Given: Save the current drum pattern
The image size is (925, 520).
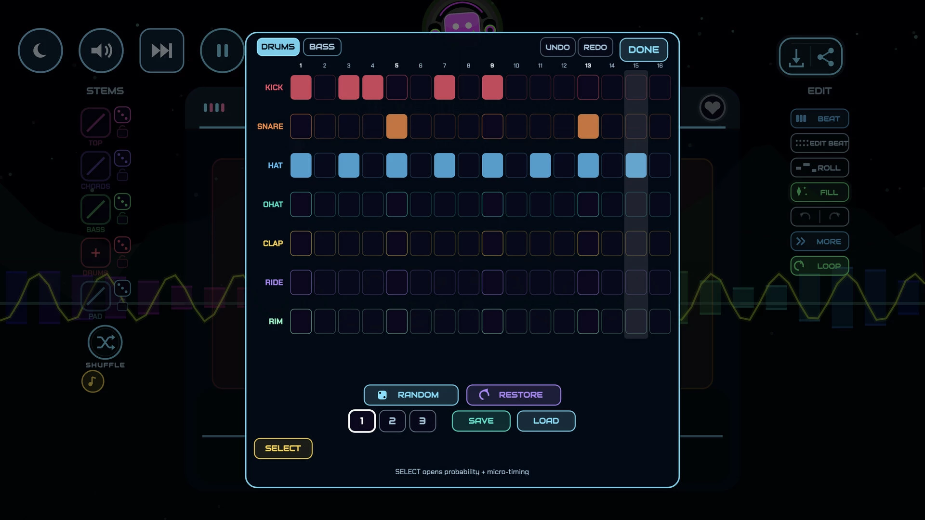Looking at the screenshot, I should [x=481, y=421].
